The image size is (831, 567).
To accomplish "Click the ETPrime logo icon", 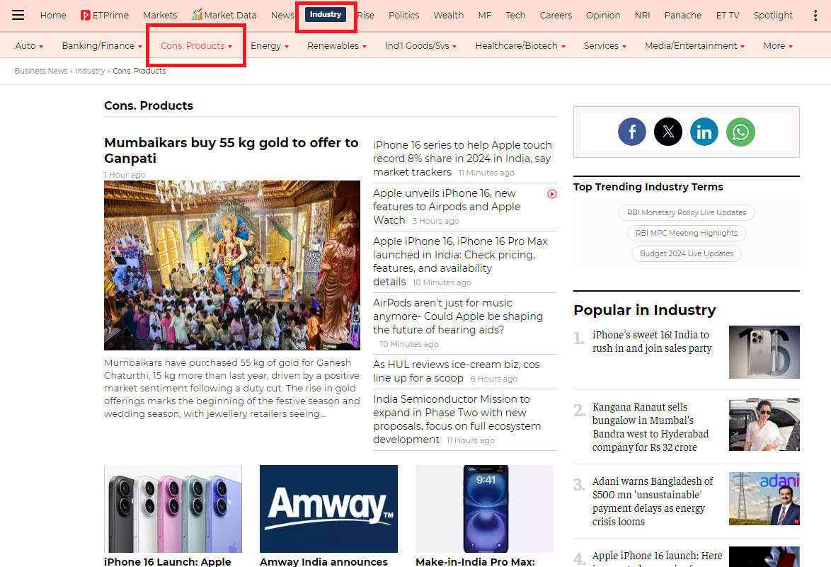I will (85, 15).
